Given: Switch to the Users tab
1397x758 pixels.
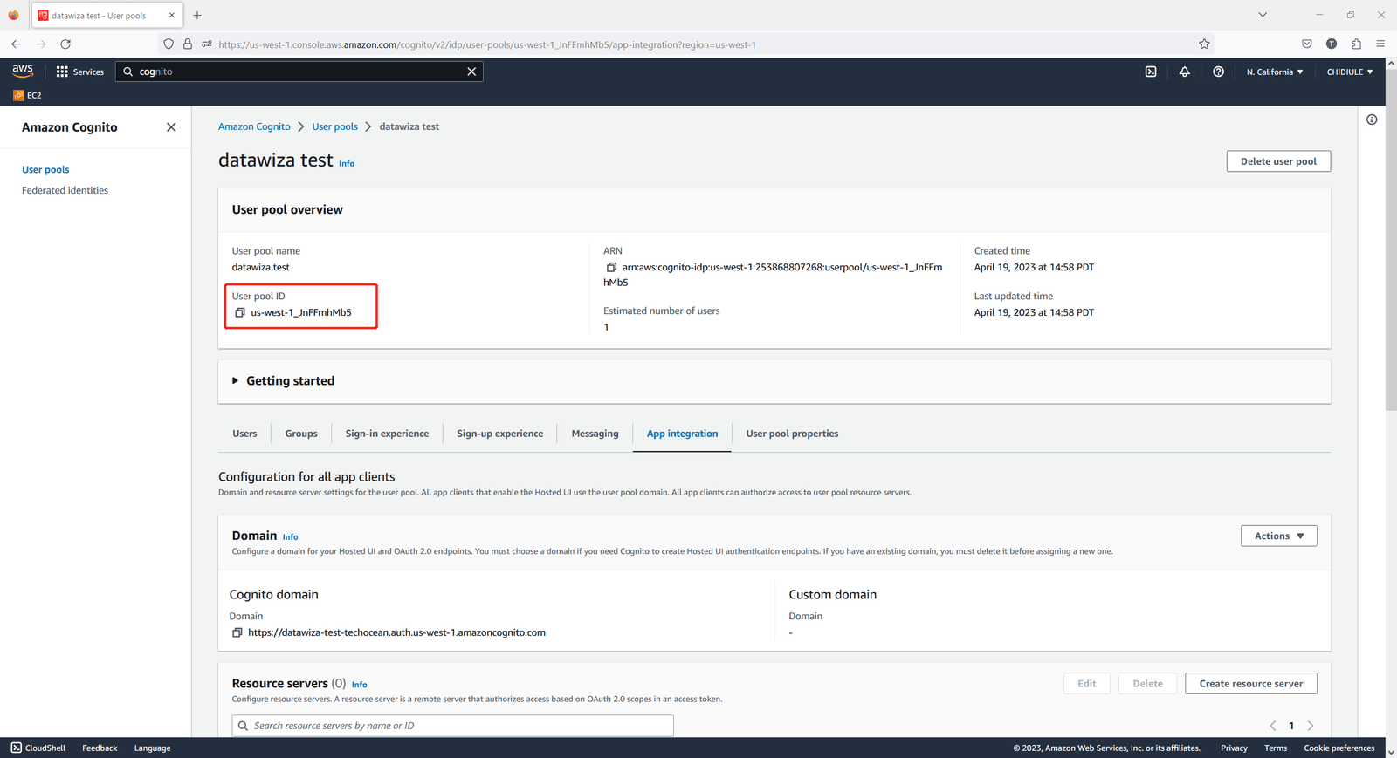Looking at the screenshot, I should point(244,434).
